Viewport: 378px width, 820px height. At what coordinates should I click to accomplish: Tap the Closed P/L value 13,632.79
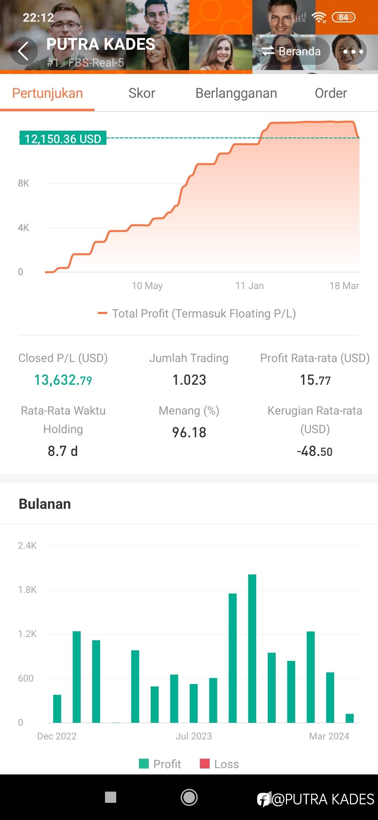[63, 380]
